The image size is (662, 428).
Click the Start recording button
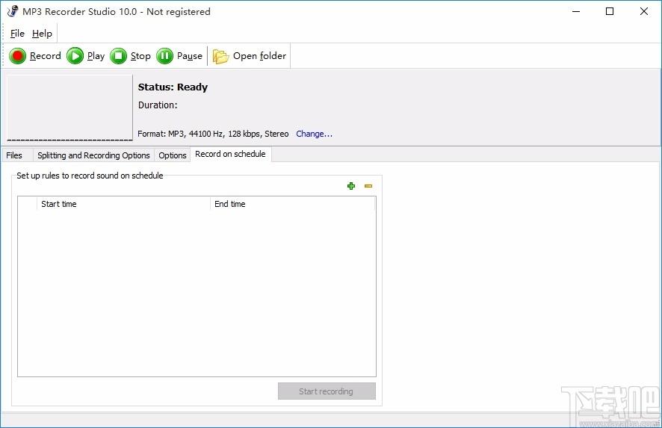327,391
